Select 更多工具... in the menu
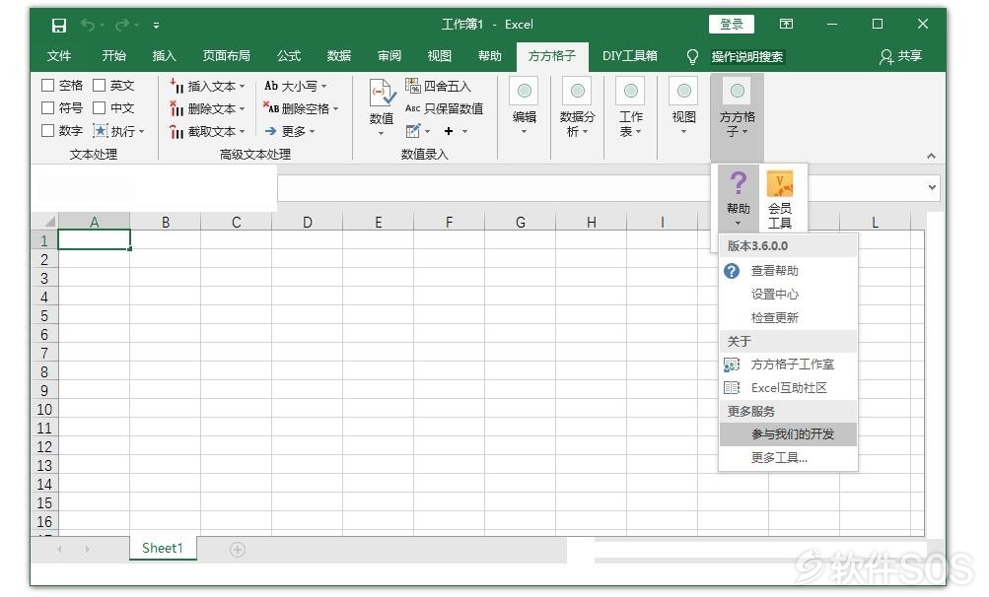989x597 pixels. 789,458
